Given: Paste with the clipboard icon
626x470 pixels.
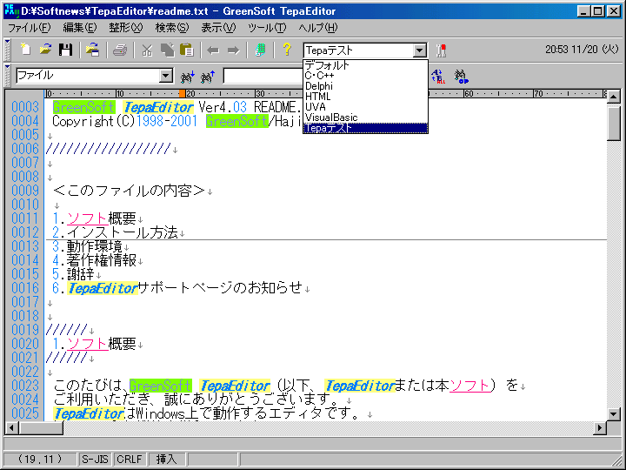Looking at the screenshot, I should [186, 50].
